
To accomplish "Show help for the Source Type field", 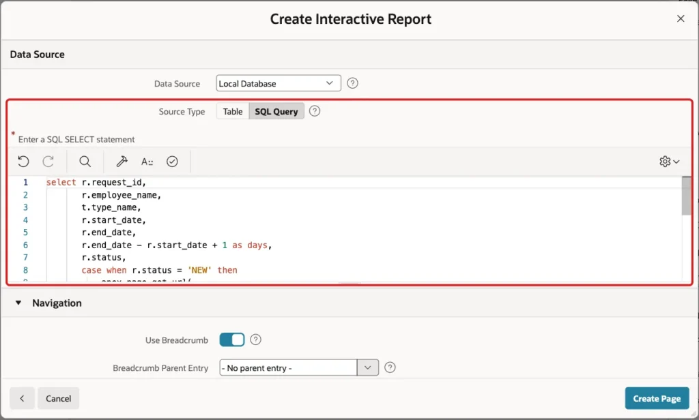I will 314,111.
